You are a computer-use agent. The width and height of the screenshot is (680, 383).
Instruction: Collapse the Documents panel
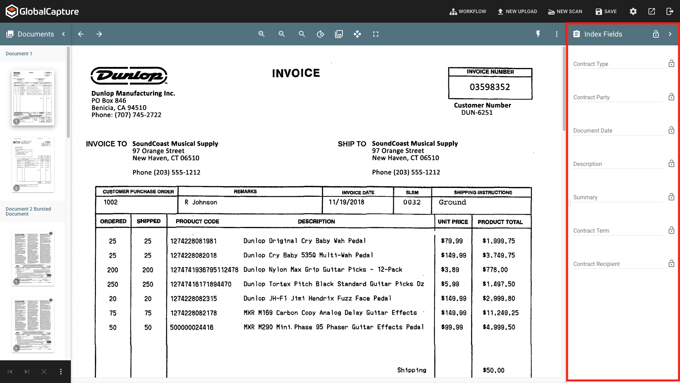(63, 34)
